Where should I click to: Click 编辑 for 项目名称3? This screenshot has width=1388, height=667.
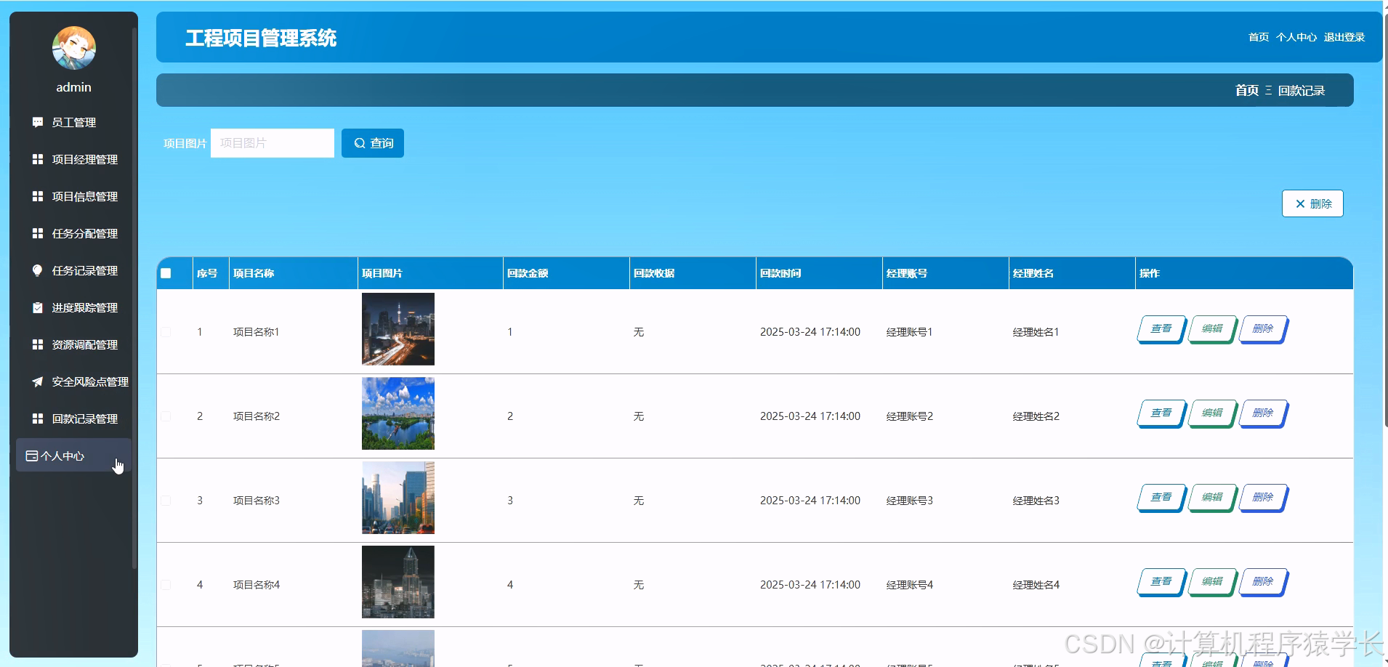pos(1212,498)
